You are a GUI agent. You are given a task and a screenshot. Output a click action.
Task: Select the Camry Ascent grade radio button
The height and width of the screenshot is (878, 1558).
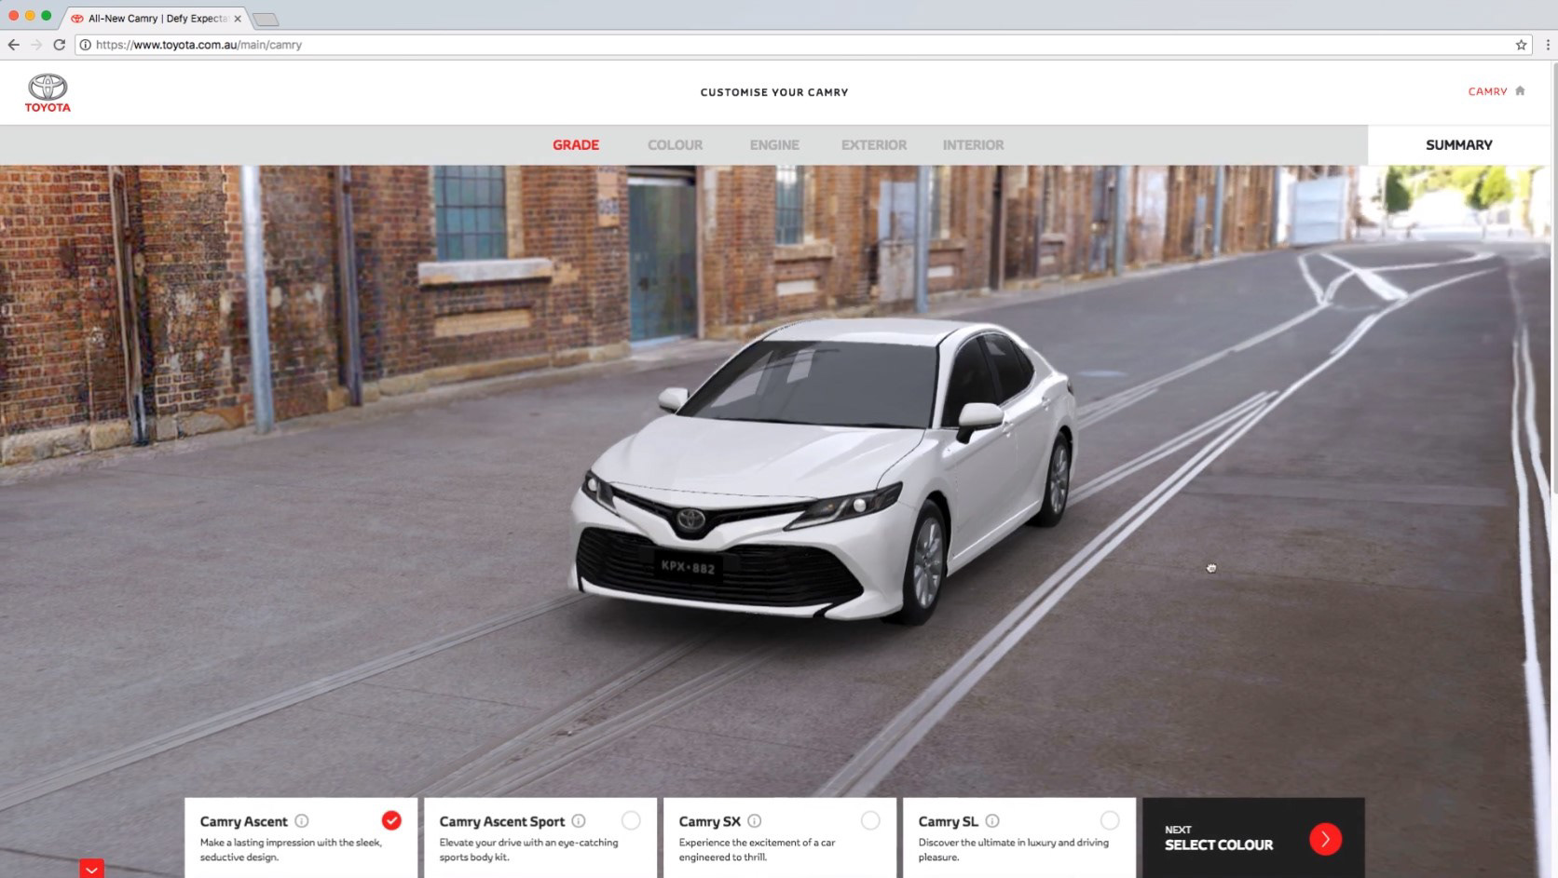tap(391, 820)
